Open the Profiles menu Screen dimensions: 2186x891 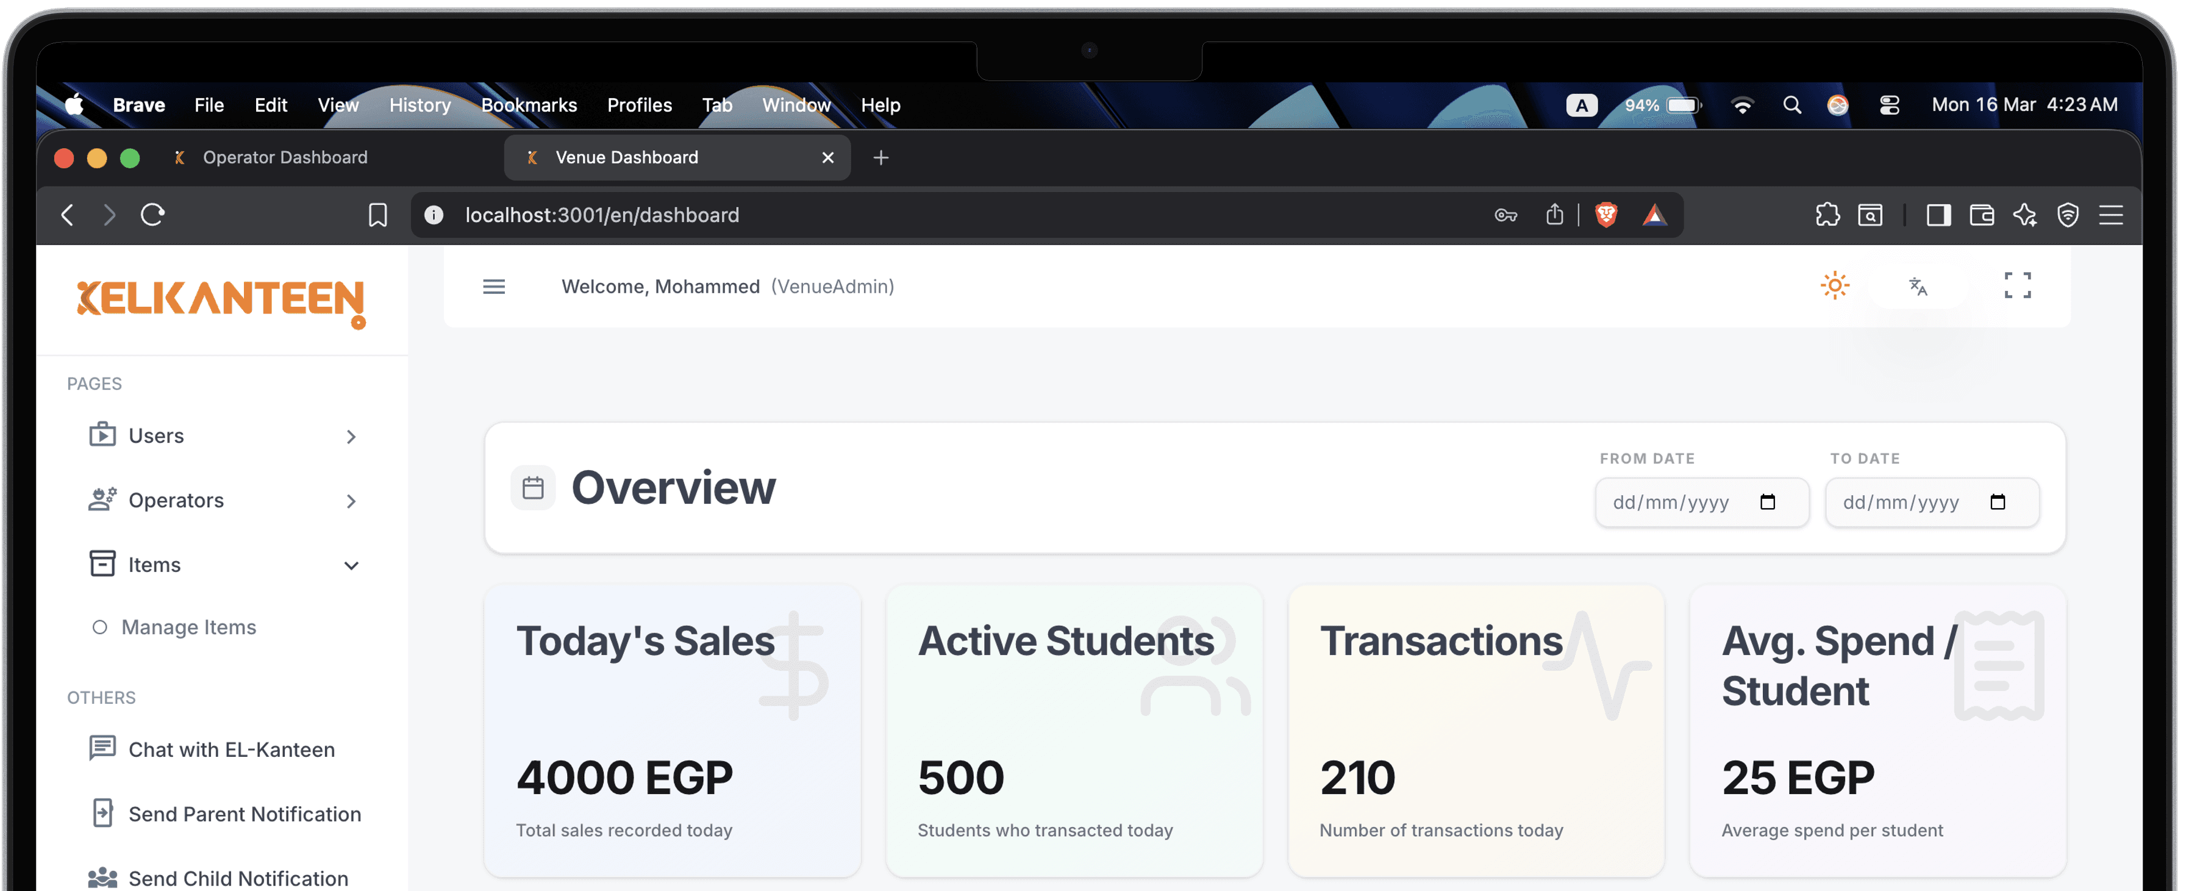tap(639, 106)
